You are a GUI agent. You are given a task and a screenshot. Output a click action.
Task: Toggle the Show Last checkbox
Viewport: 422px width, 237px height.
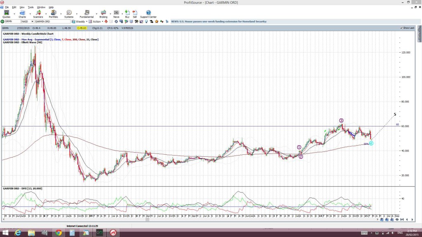click(401, 28)
